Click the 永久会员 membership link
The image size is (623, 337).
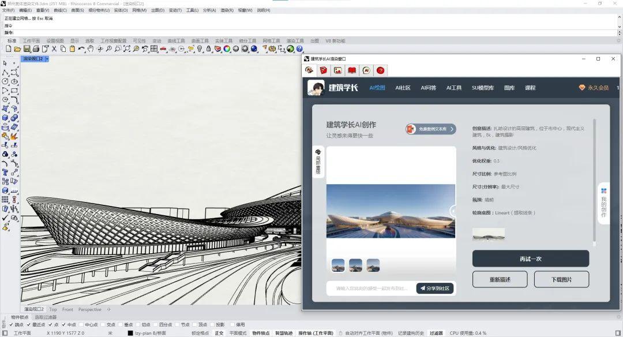pyautogui.click(x=594, y=88)
